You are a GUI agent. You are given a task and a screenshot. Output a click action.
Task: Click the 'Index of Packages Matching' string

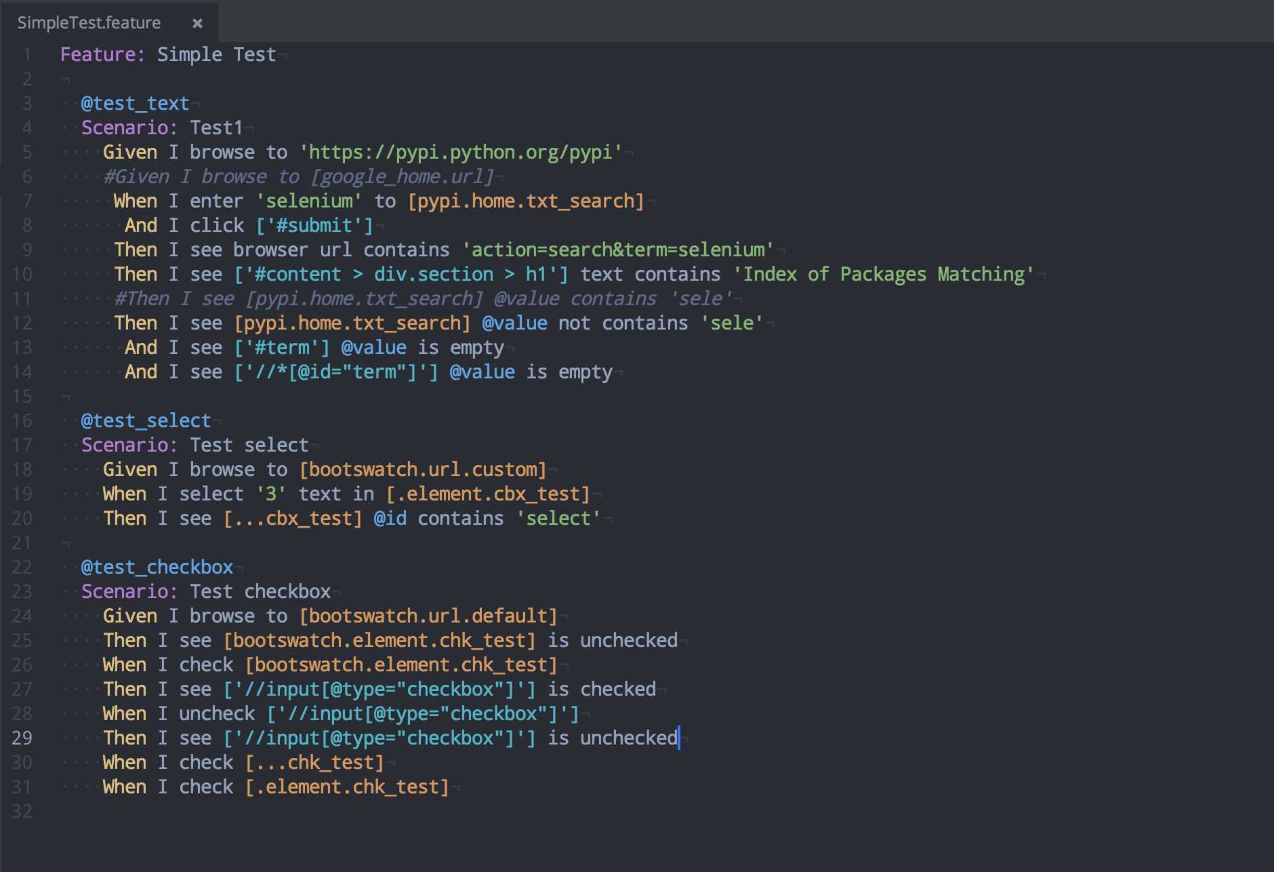coord(882,274)
